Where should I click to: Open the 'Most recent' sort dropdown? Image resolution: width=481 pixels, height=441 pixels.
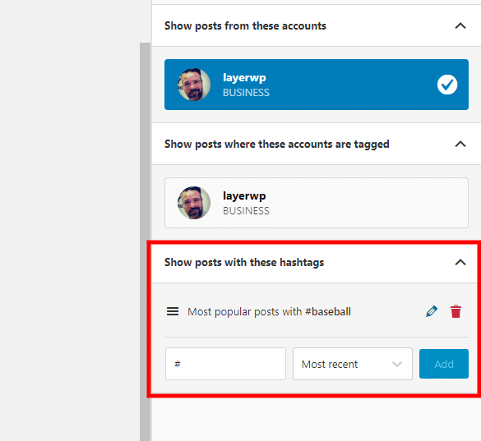pyautogui.click(x=353, y=364)
